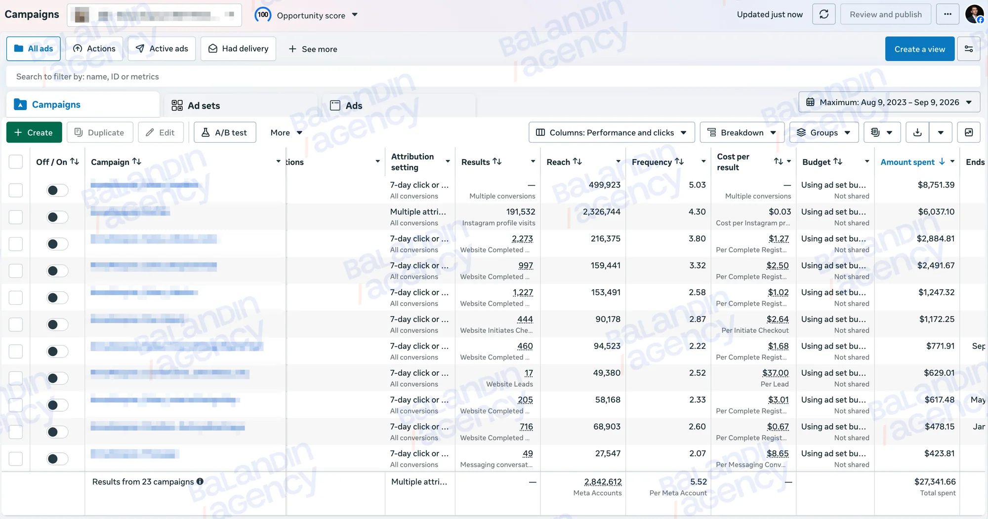Show info for Results from 23 campaigns
The height and width of the screenshot is (519, 988).
(200, 481)
